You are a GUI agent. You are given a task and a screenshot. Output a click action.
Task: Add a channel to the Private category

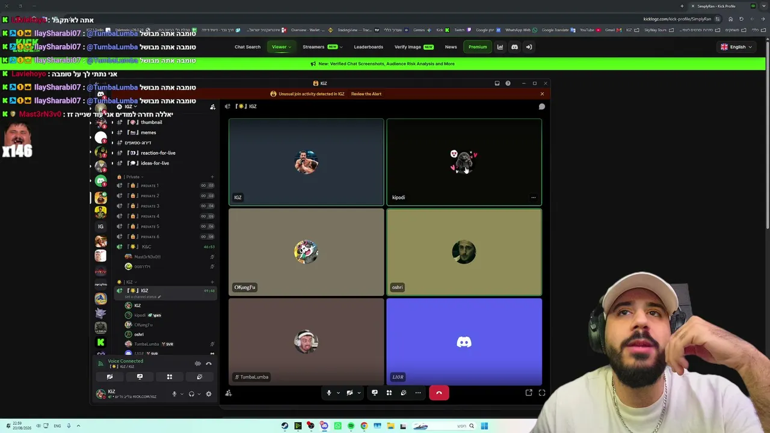(x=212, y=177)
